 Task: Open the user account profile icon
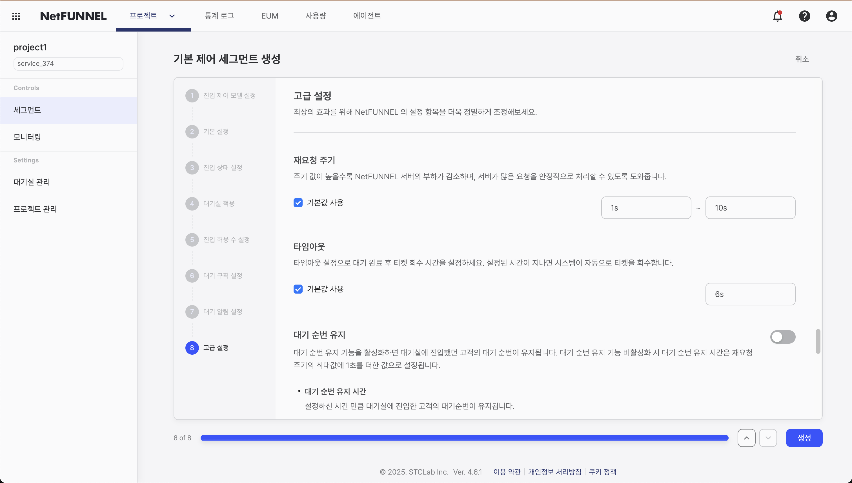coord(831,16)
